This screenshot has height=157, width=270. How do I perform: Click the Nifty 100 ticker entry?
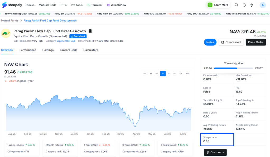pos(163,14)
